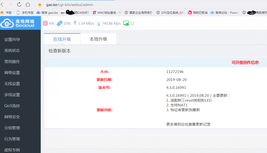Switch to the 本地升级 tab
This screenshot has width=267, height=153.
coord(98,39)
